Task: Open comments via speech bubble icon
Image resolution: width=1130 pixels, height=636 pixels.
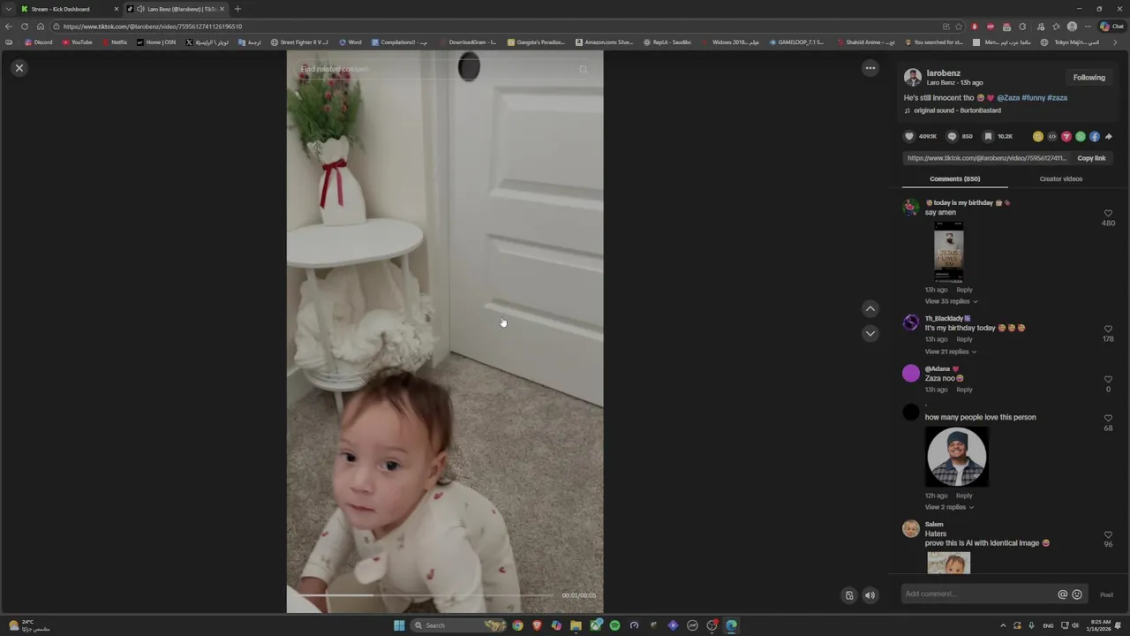Action: click(952, 136)
